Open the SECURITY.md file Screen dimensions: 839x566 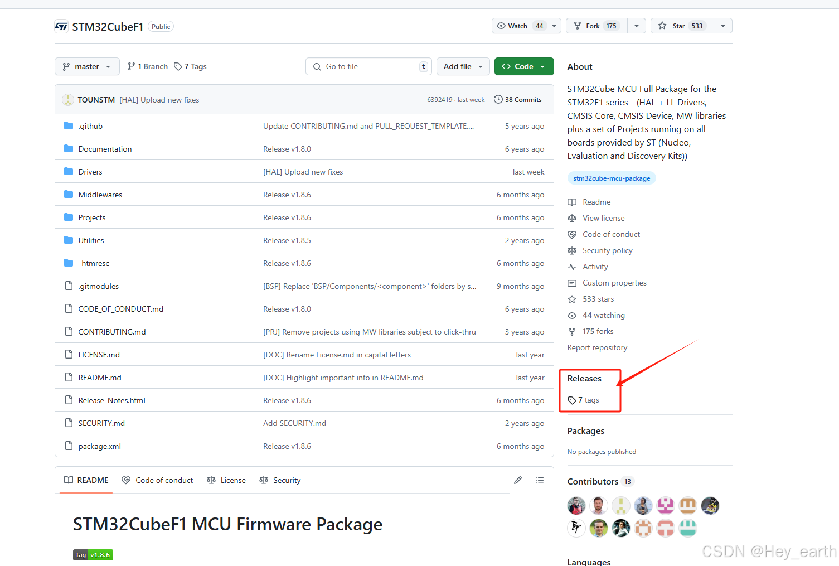click(x=101, y=423)
